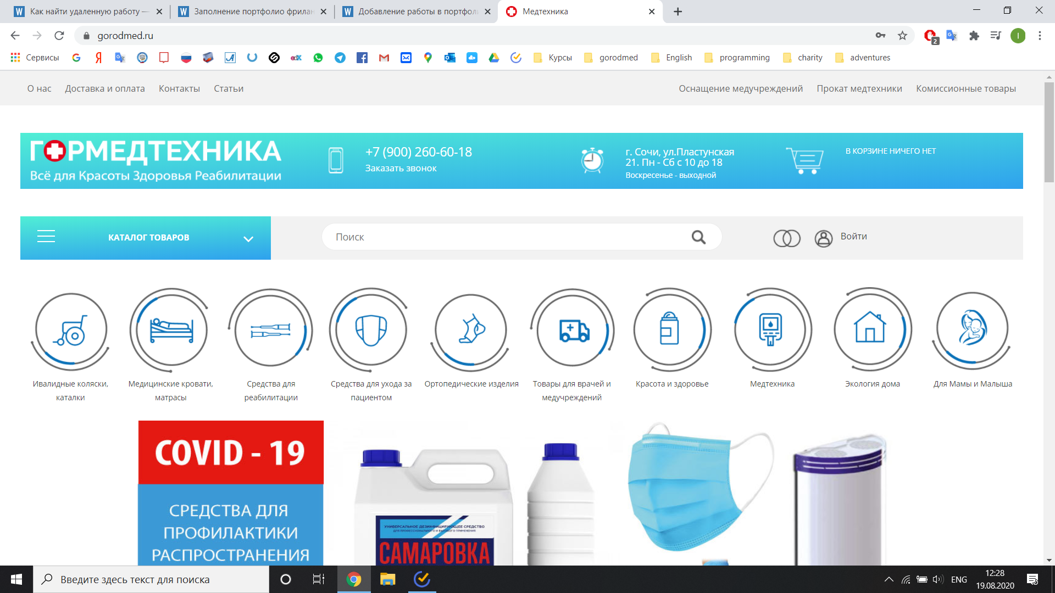
Task: Open Статьи menu item
Action: (229, 88)
